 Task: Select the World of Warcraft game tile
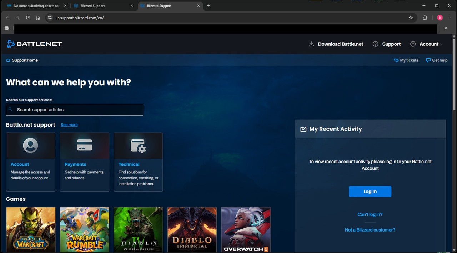click(31, 230)
